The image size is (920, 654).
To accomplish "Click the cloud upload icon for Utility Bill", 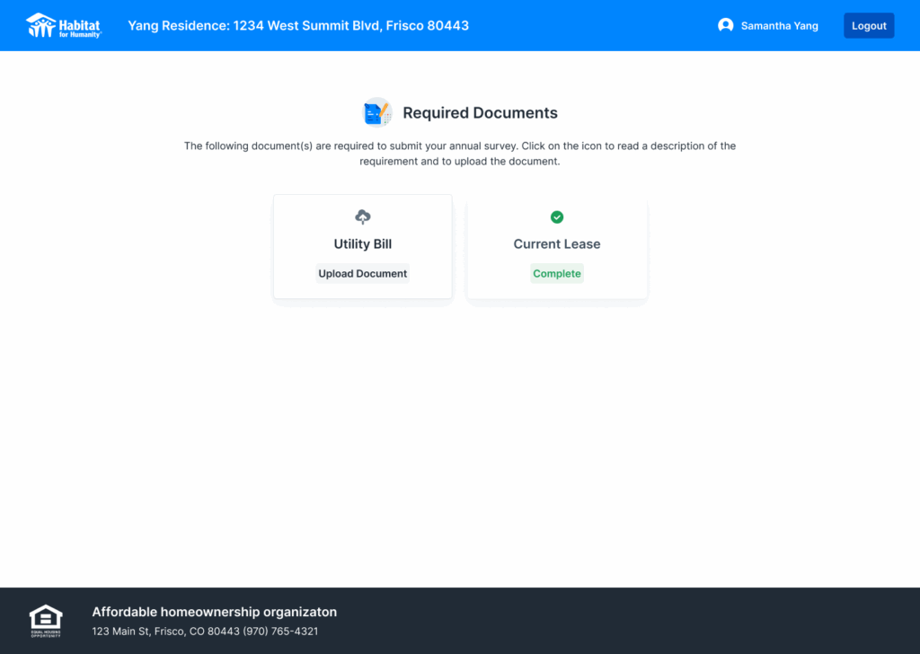I will tap(363, 217).
